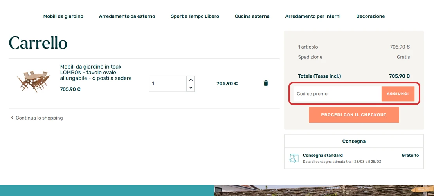Focus the Codice promo input field
The height and width of the screenshot is (196, 434).
pos(337,94)
